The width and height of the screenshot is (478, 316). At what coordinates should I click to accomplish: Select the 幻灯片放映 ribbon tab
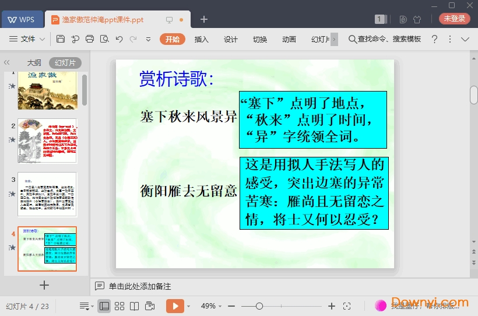pyautogui.click(x=321, y=39)
